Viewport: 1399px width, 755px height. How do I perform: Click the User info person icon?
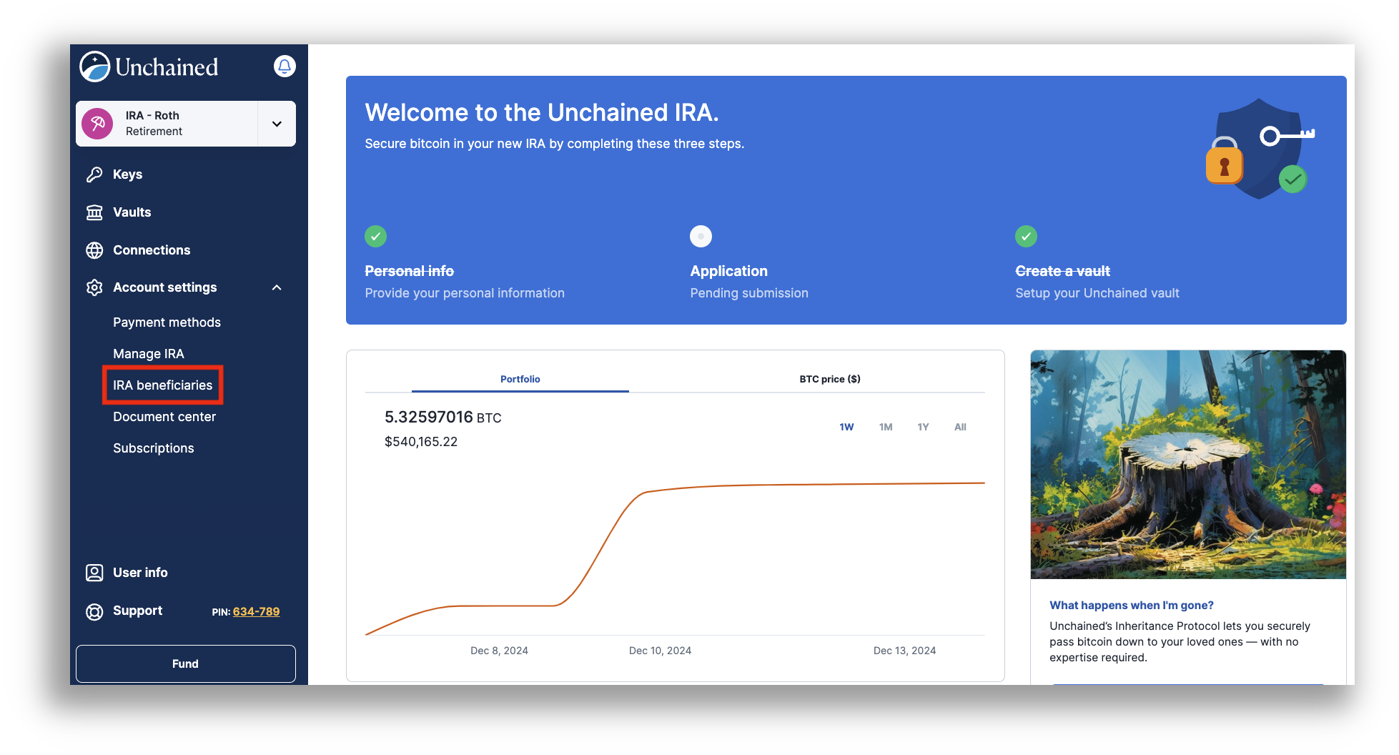pos(94,573)
